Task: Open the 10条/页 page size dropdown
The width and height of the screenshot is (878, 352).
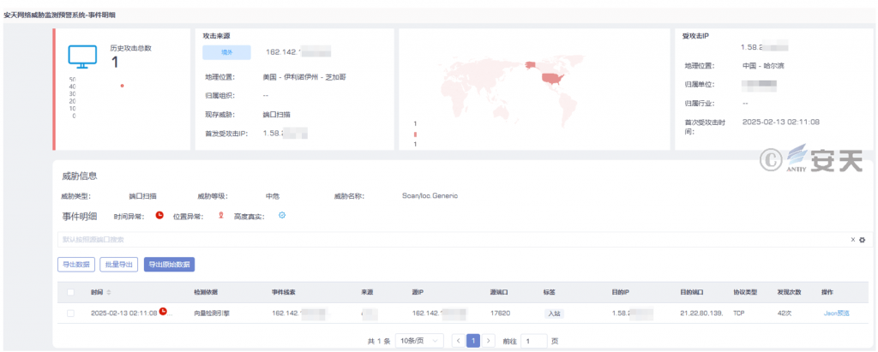Action: 422,340
